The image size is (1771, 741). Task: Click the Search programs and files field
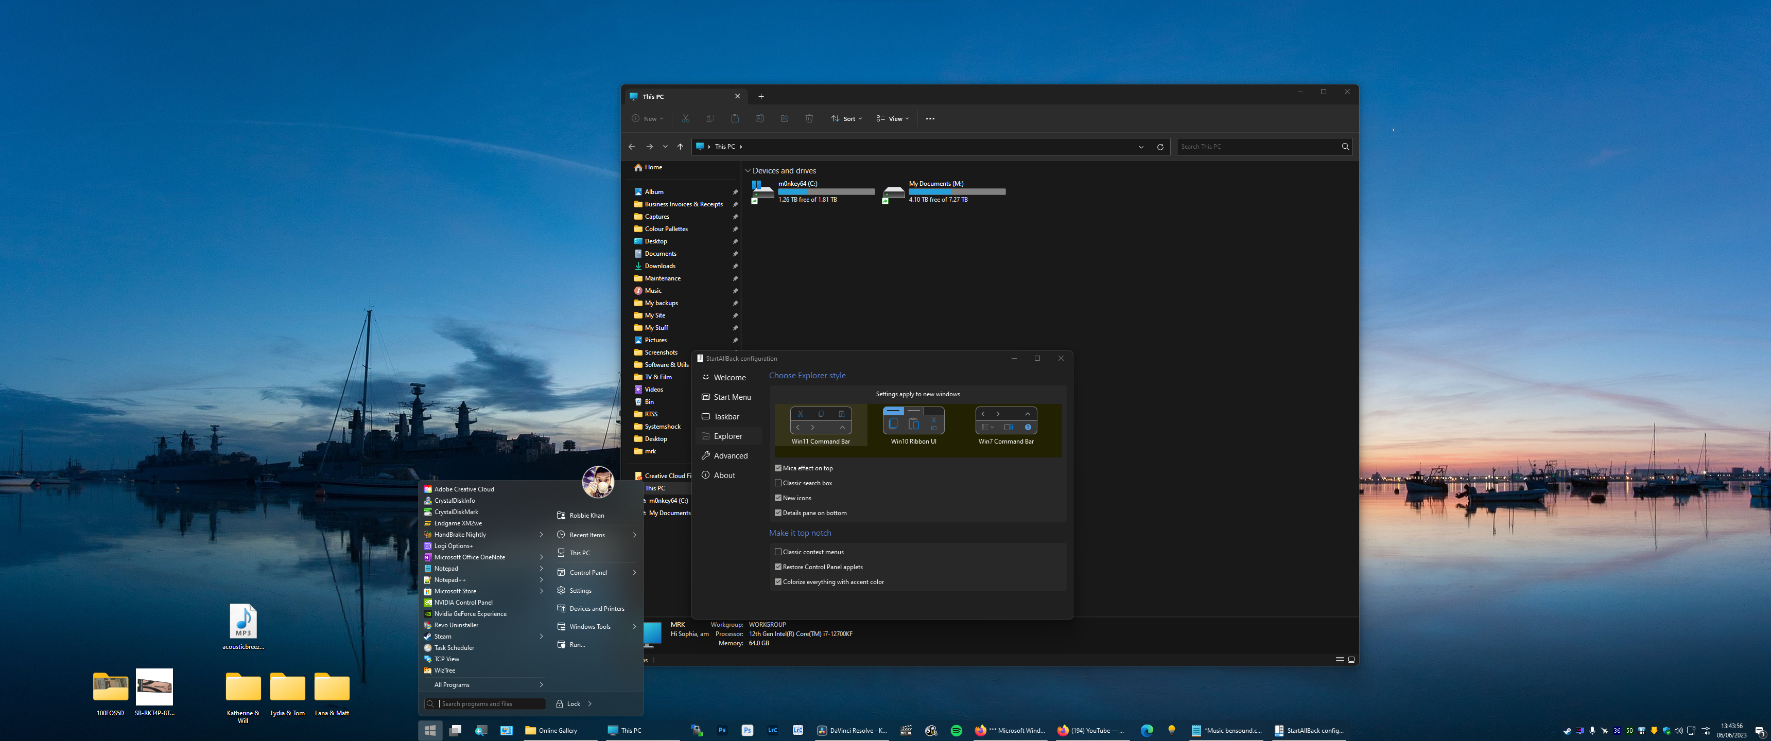coord(491,704)
